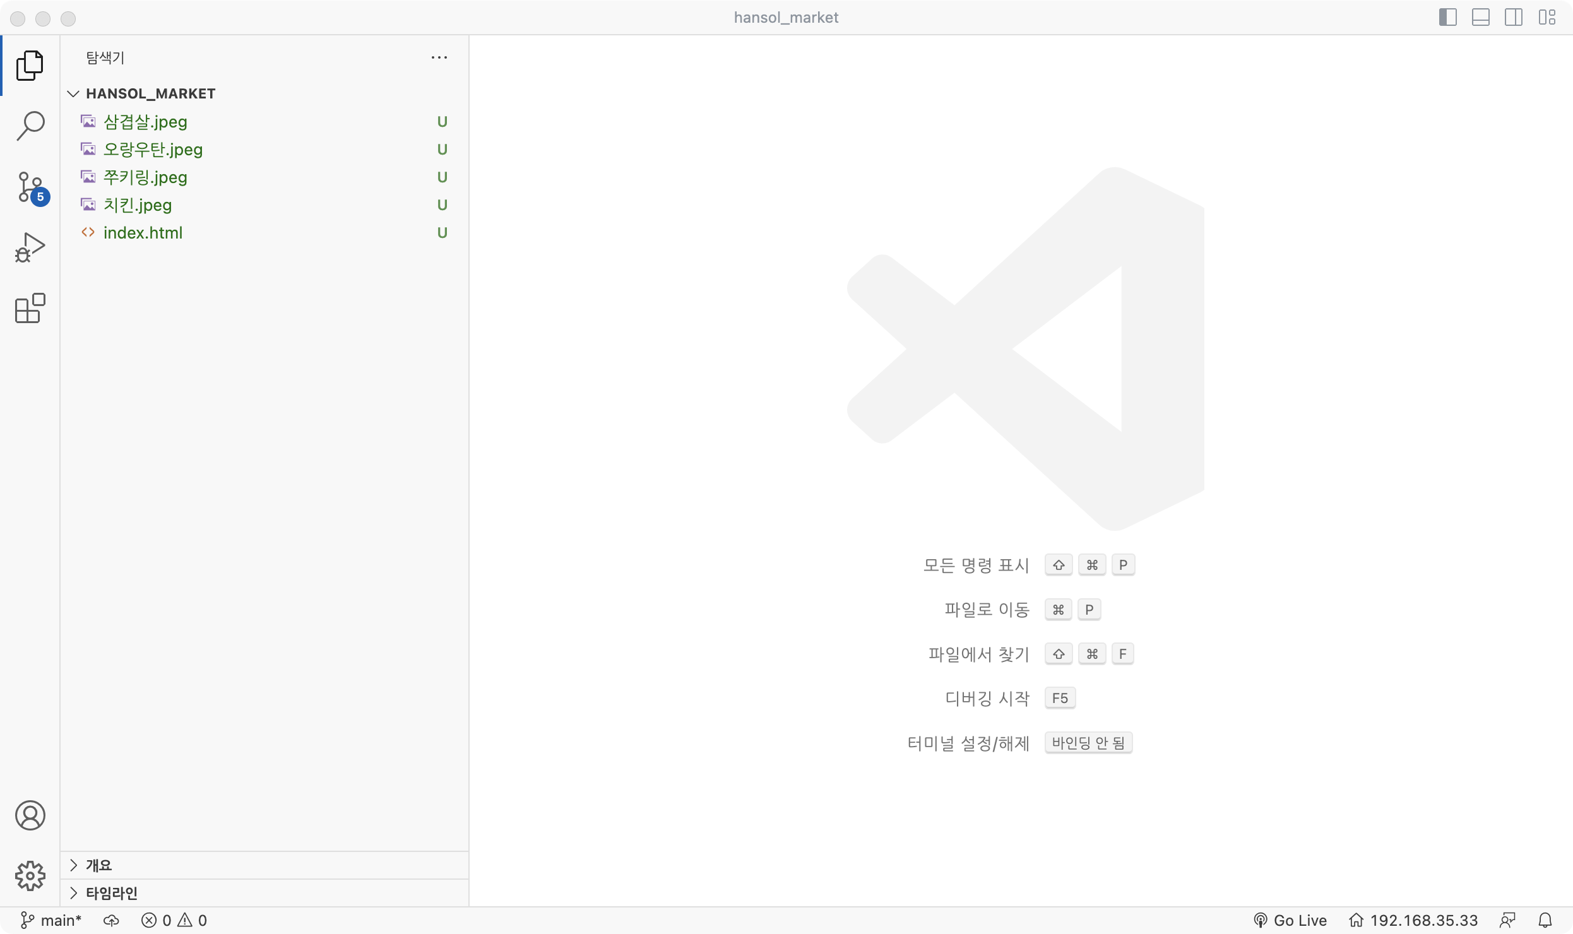The width and height of the screenshot is (1573, 934).
Task: Open notifications bell icon
Action: point(1545,920)
